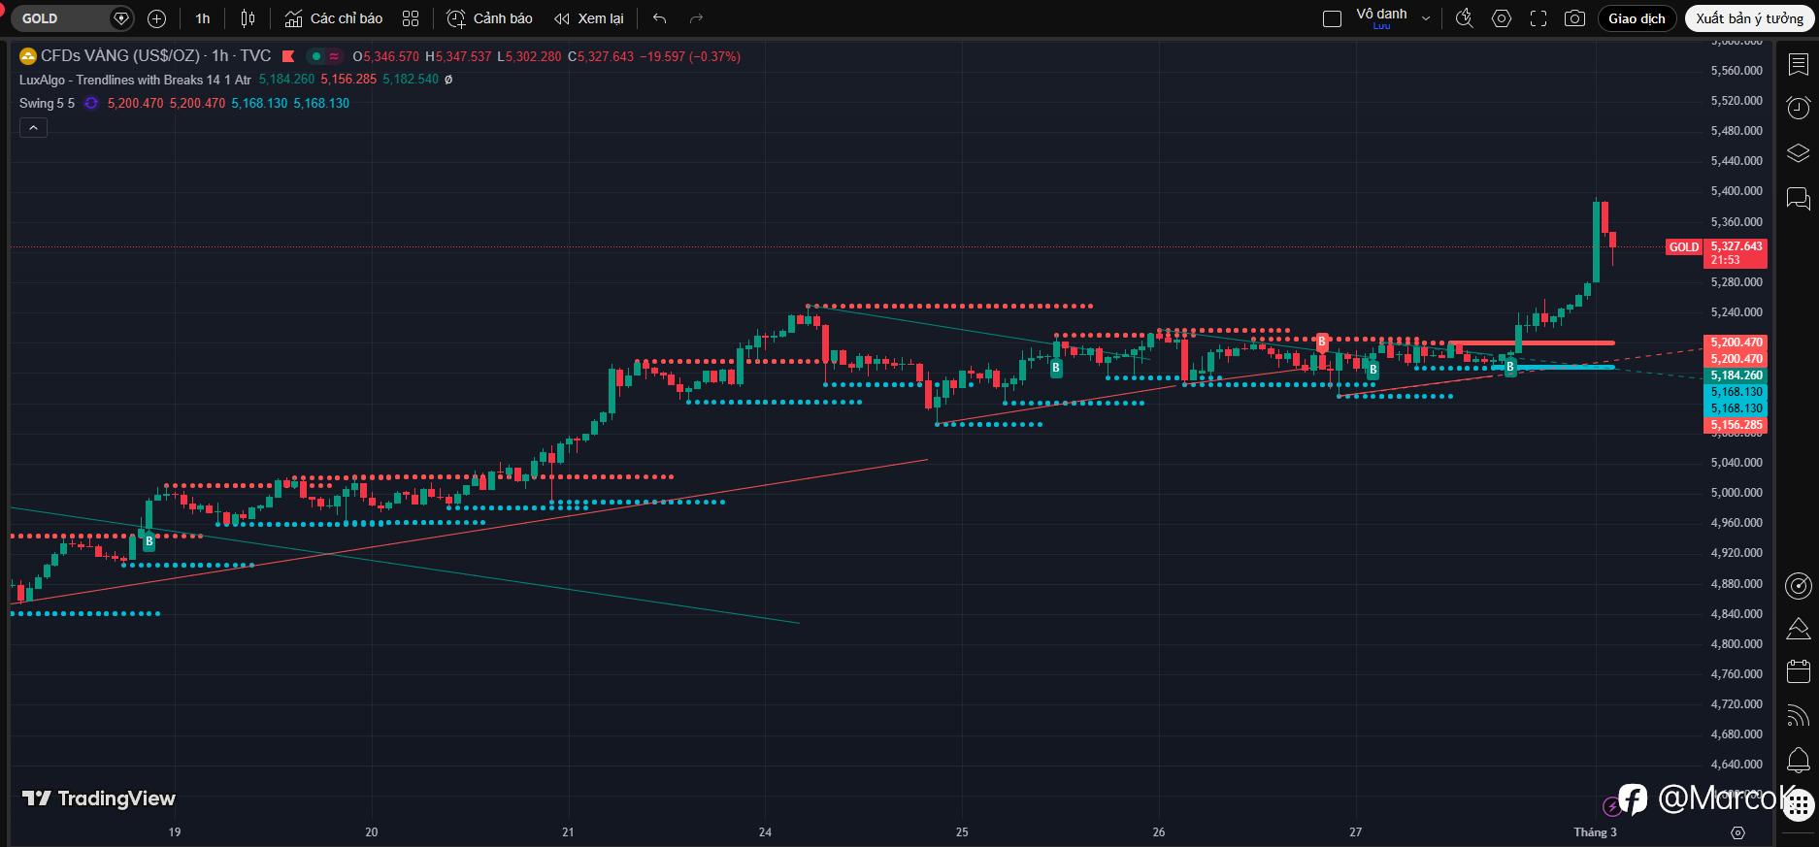Click the GOLD symbol search field
This screenshot has height=847, width=1819.
pyautogui.click(x=60, y=18)
